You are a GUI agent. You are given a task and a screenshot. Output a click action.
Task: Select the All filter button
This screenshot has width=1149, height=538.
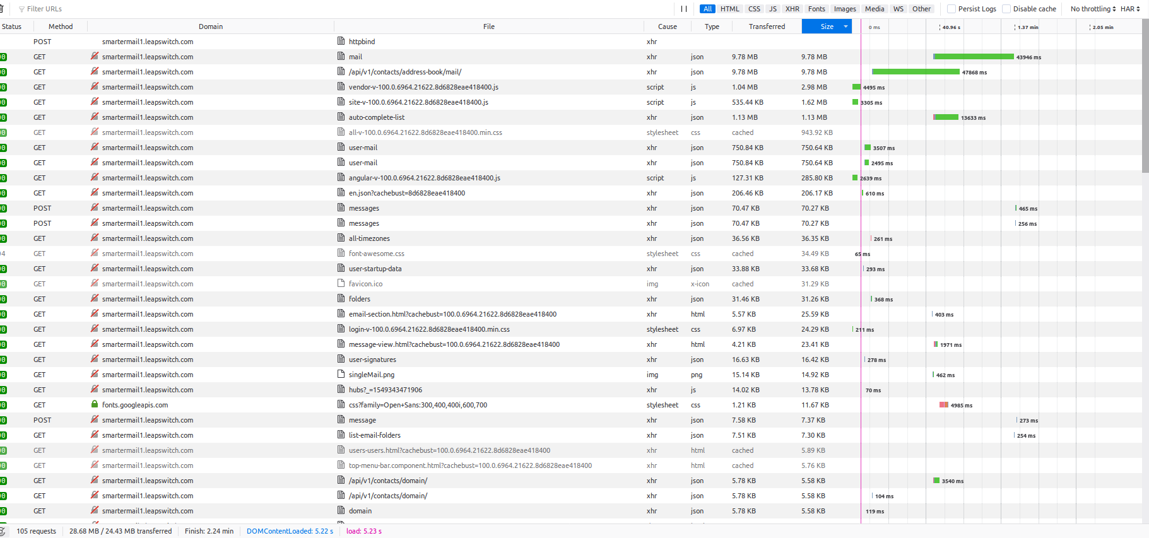(707, 9)
